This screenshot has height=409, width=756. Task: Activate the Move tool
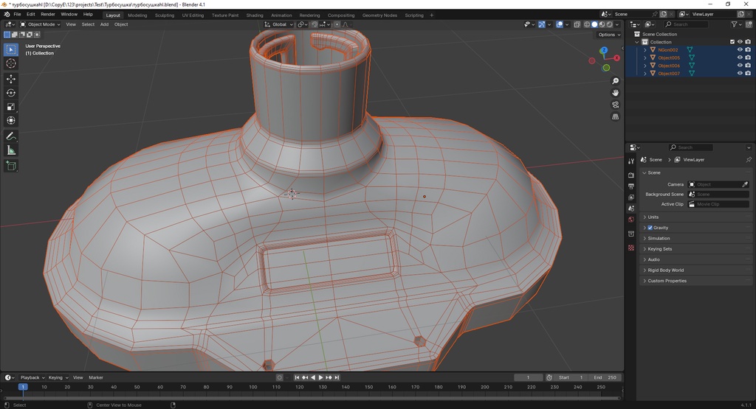(11, 79)
